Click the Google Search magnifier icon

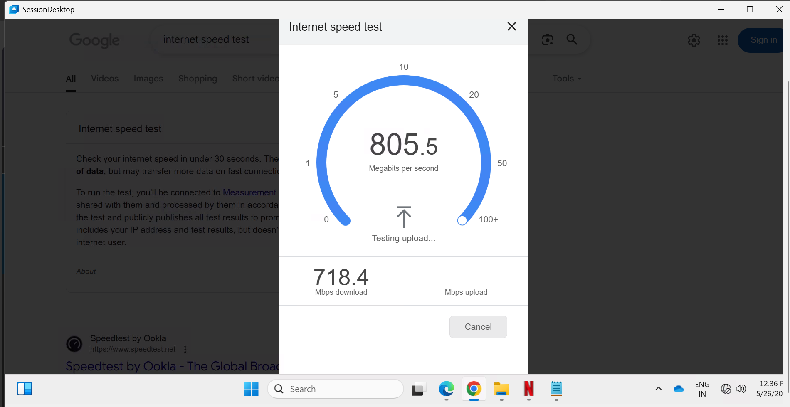[x=572, y=40]
